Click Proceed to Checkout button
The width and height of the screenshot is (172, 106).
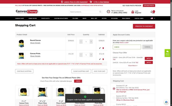[x=144, y=26]
